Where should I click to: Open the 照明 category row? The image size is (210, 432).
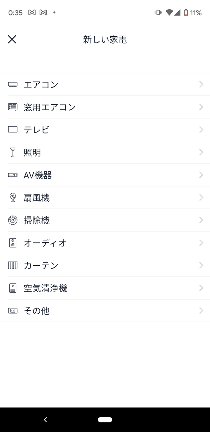point(105,152)
